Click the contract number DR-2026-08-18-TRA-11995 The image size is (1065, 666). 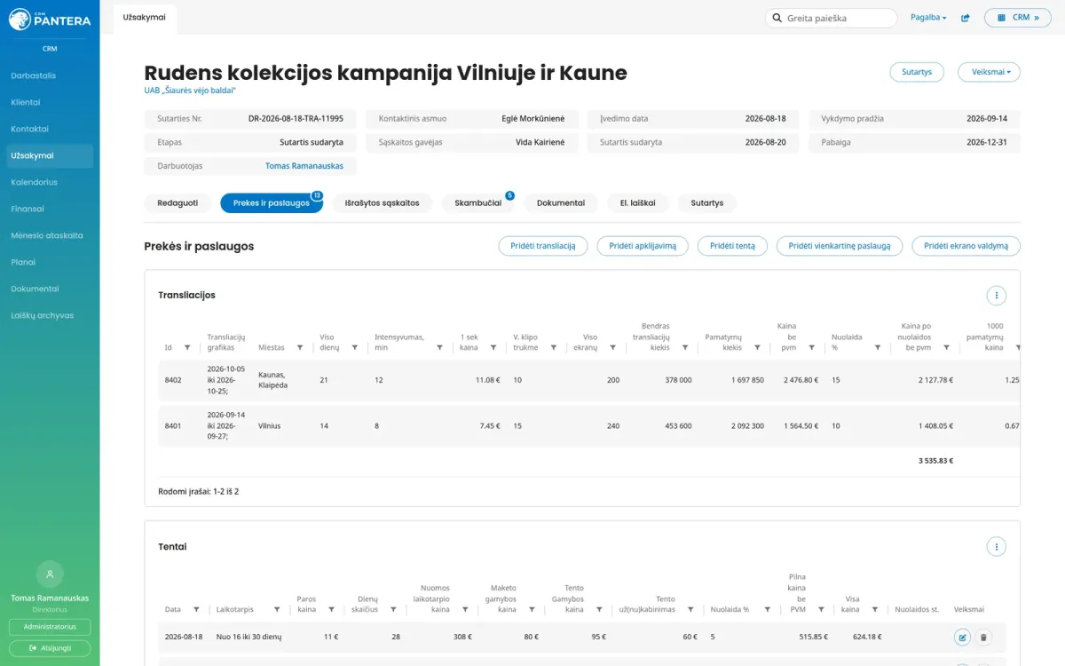click(296, 118)
